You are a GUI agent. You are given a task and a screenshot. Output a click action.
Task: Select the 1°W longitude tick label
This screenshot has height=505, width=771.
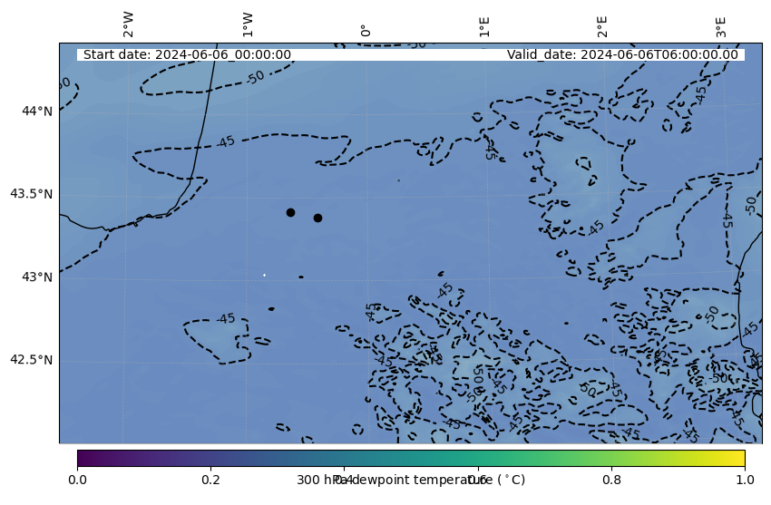coord(248,24)
